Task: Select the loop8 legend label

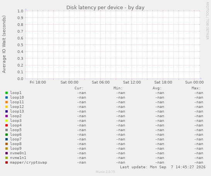Action: (x=16, y=144)
